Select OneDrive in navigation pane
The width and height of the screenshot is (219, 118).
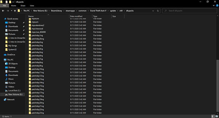pos(11,55)
